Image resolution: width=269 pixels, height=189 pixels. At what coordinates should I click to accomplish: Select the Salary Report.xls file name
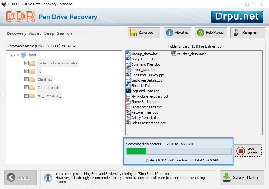point(144,118)
